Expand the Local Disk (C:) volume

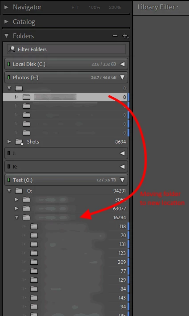point(122,64)
